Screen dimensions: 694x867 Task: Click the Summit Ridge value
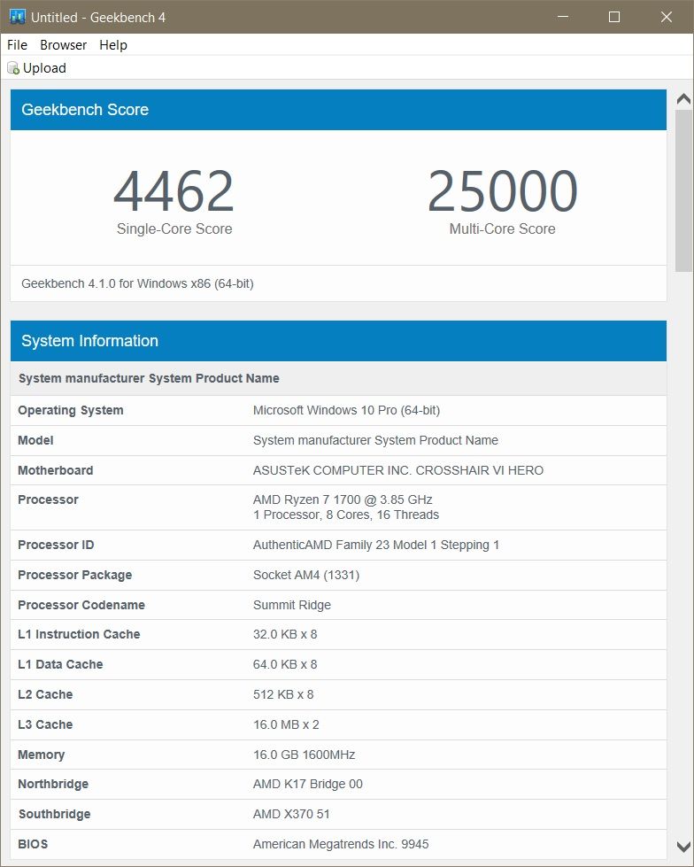click(292, 605)
